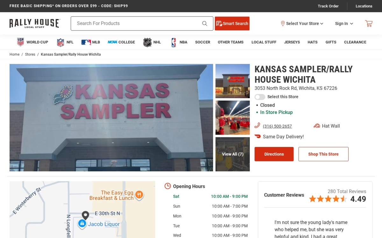Click the 280 Total Reviews text

click(x=347, y=191)
